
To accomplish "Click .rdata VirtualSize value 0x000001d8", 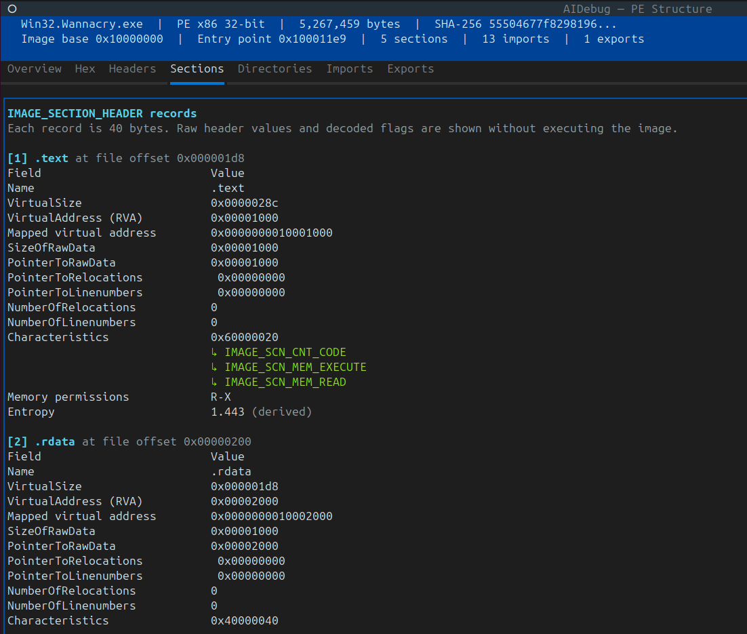I will click(245, 487).
